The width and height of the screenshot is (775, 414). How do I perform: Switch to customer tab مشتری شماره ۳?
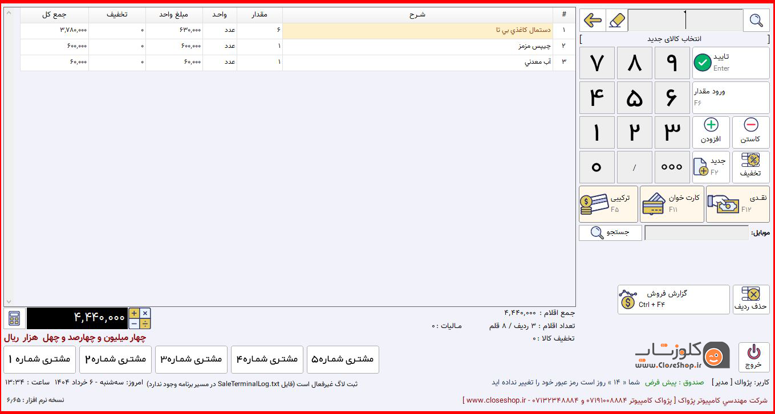191,359
